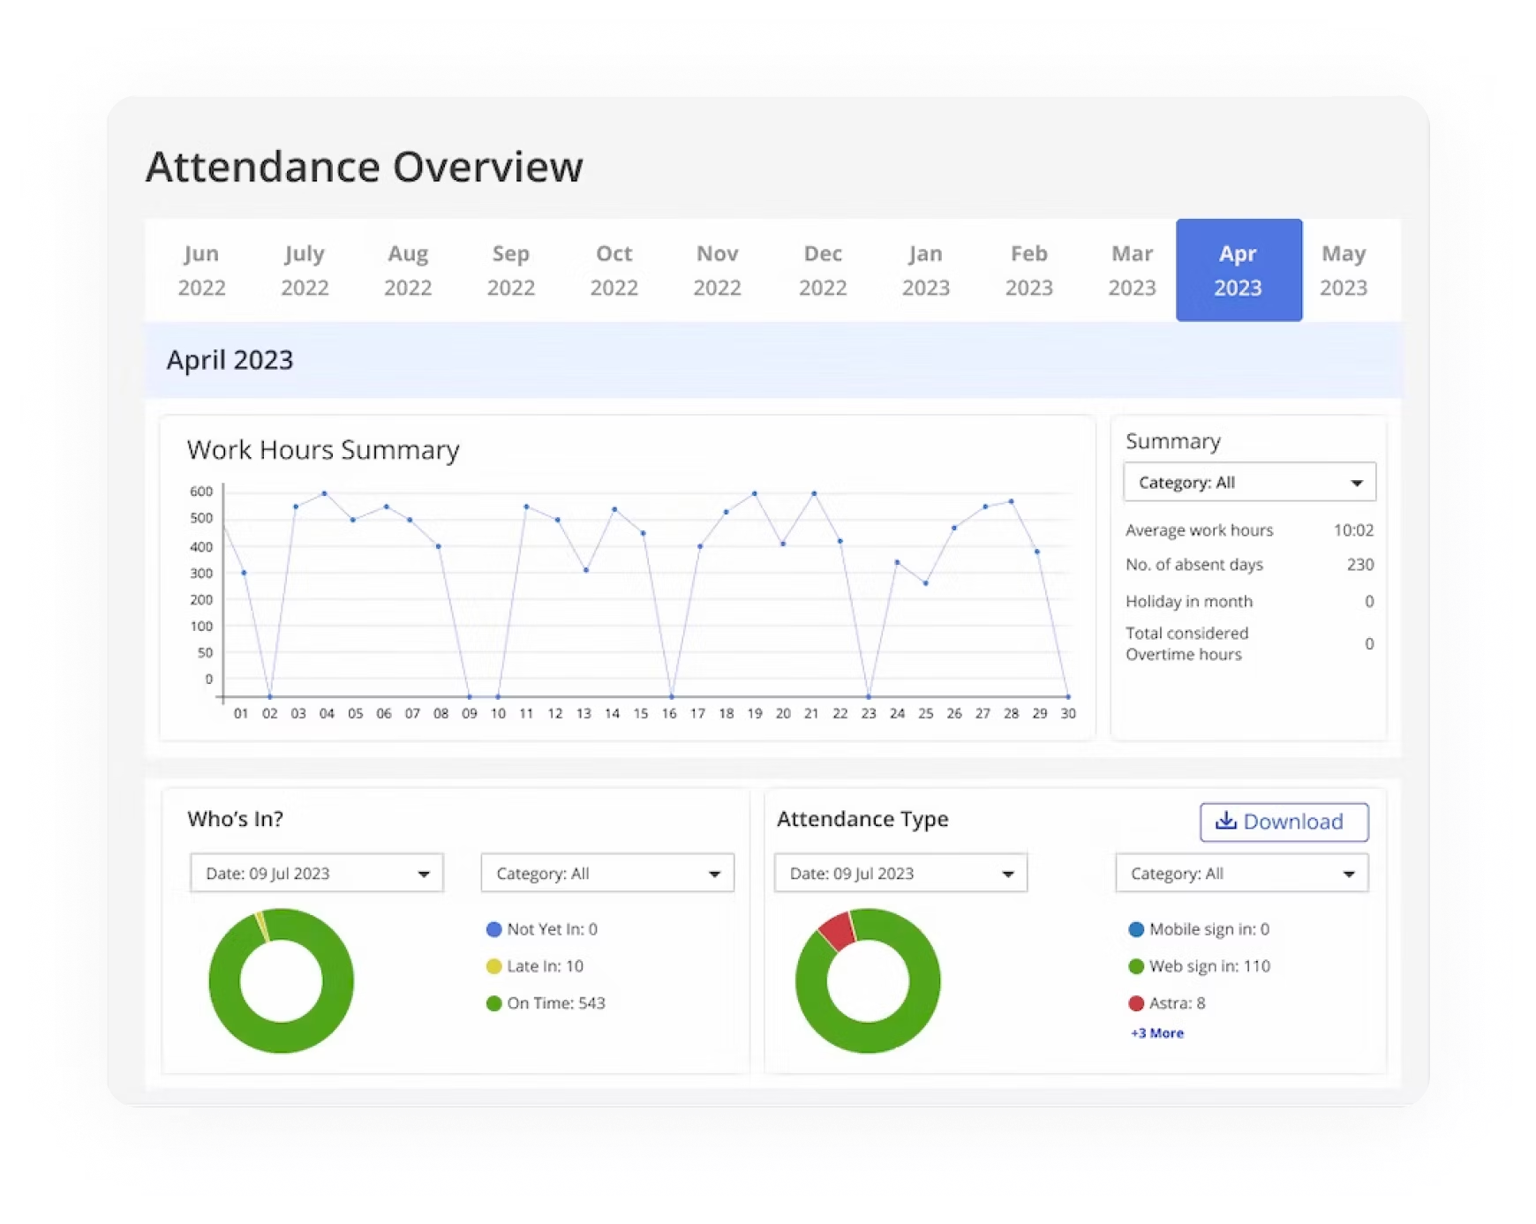Click the blue Not Yet In legend dot

(x=494, y=929)
